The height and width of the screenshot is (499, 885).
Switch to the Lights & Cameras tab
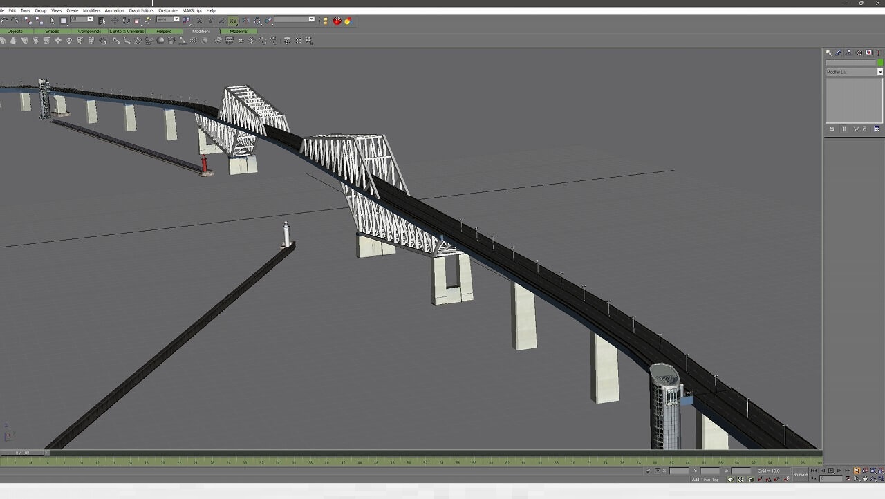click(x=127, y=31)
